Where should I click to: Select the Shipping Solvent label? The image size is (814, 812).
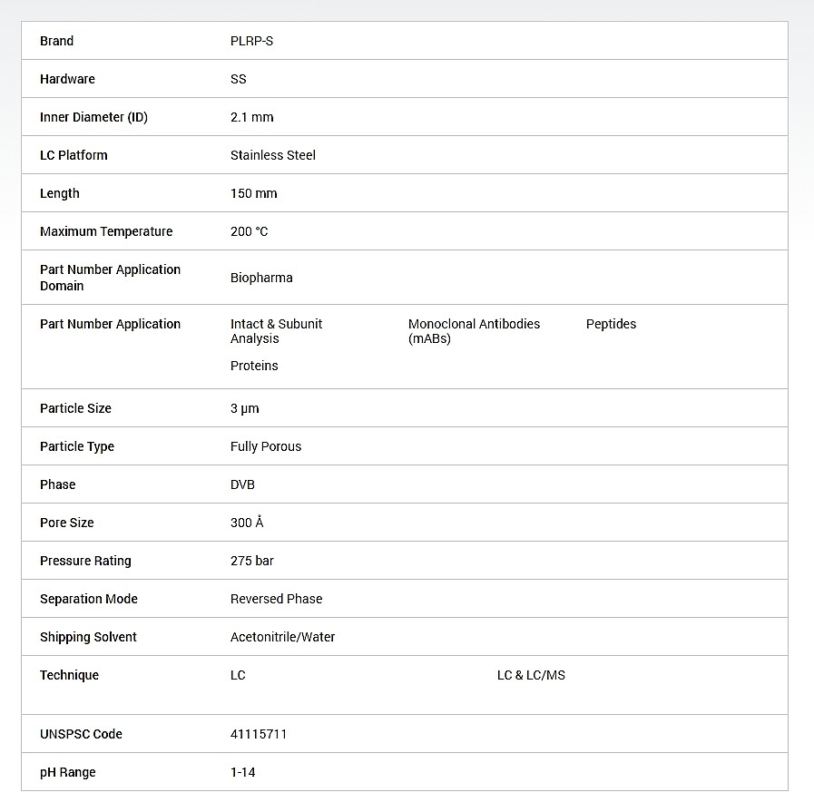pyautogui.click(x=88, y=637)
